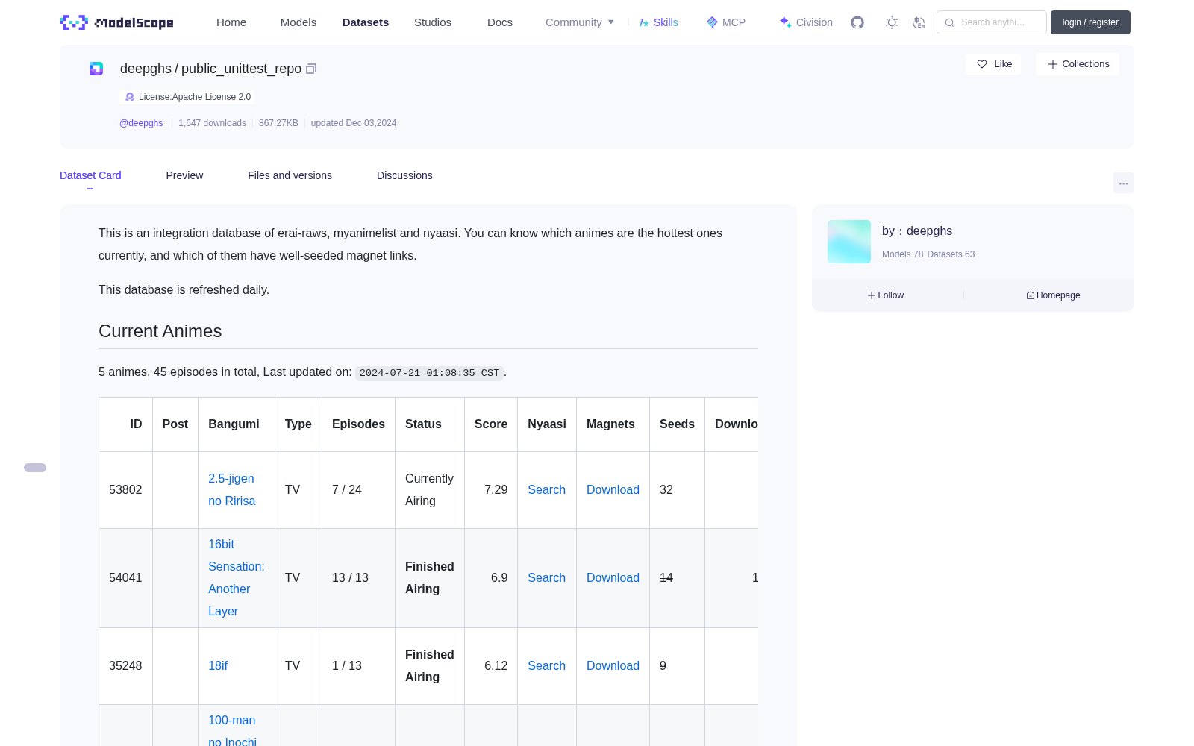Click Nyaasi Search for 2.5-jigen no Ririsa

tap(546, 490)
